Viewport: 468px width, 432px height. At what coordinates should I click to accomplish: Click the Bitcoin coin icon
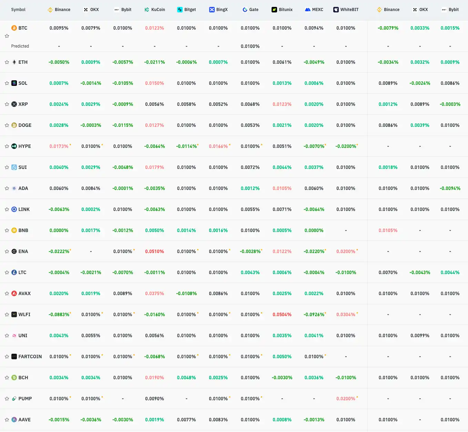[14, 28]
